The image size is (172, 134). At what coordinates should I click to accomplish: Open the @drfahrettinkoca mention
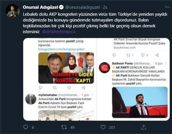[x=59, y=32]
